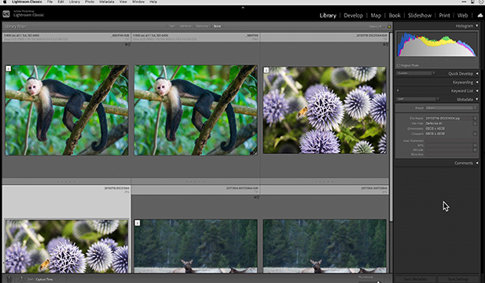Screen dimensions: 485x283
Task: Click the stack badge on the top-right flower thumbnail
Action: pos(266,70)
